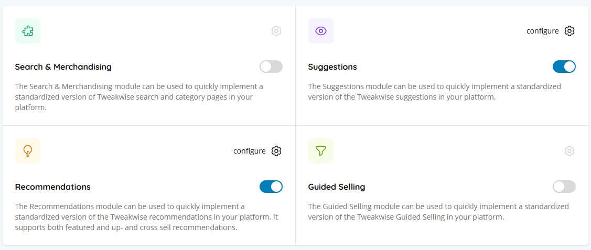Enable the Guided Selling toggle

tap(564, 187)
